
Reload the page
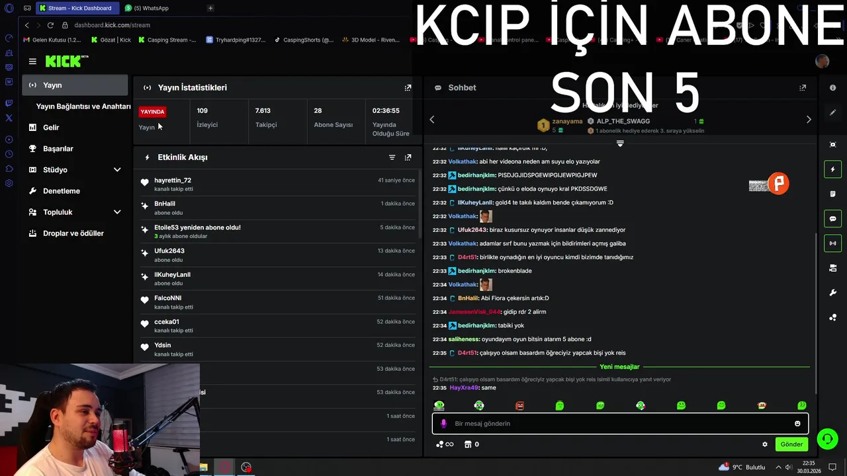(x=50, y=25)
